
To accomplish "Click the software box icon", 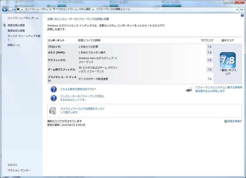I will coord(53,111).
